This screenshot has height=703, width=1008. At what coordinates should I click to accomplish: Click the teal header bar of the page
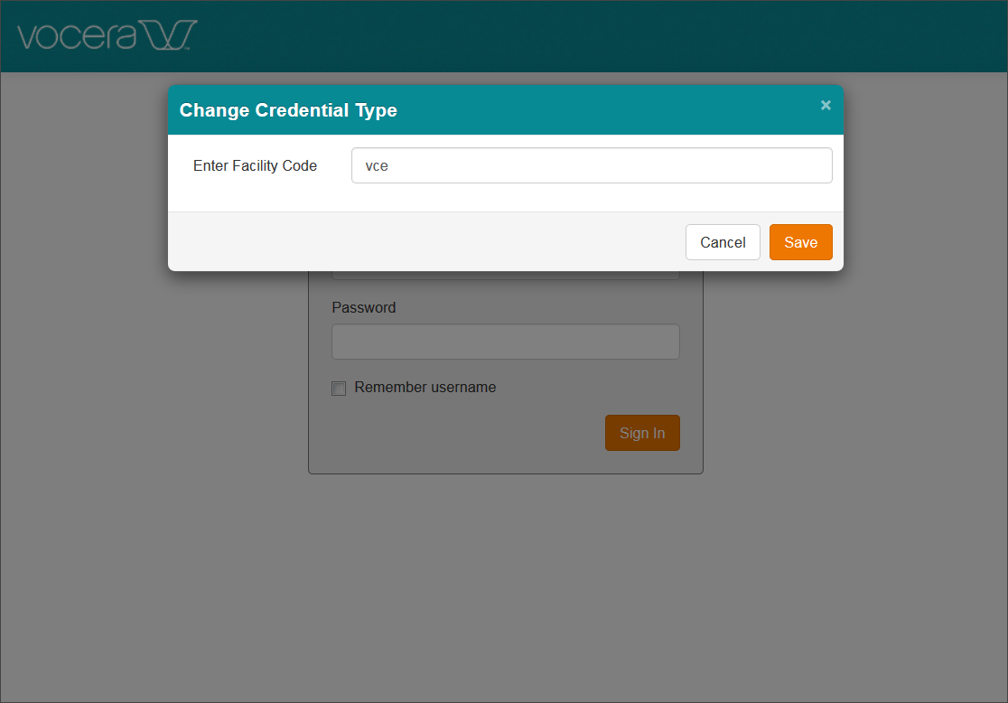pyautogui.click(x=542, y=36)
